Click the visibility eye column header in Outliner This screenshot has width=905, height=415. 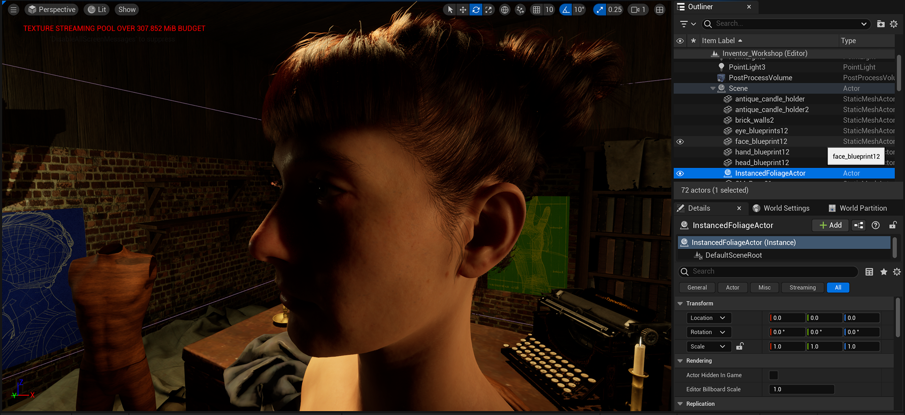tap(680, 41)
